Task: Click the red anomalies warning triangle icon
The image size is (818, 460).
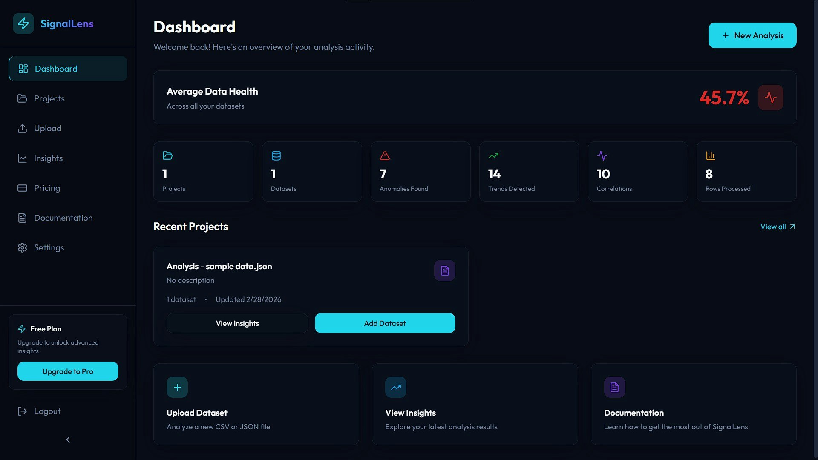Action: point(385,156)
